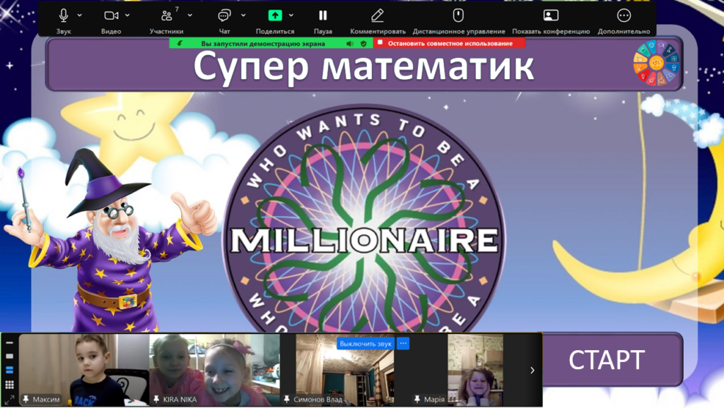Switch video panel to grid view

(9, 385)
